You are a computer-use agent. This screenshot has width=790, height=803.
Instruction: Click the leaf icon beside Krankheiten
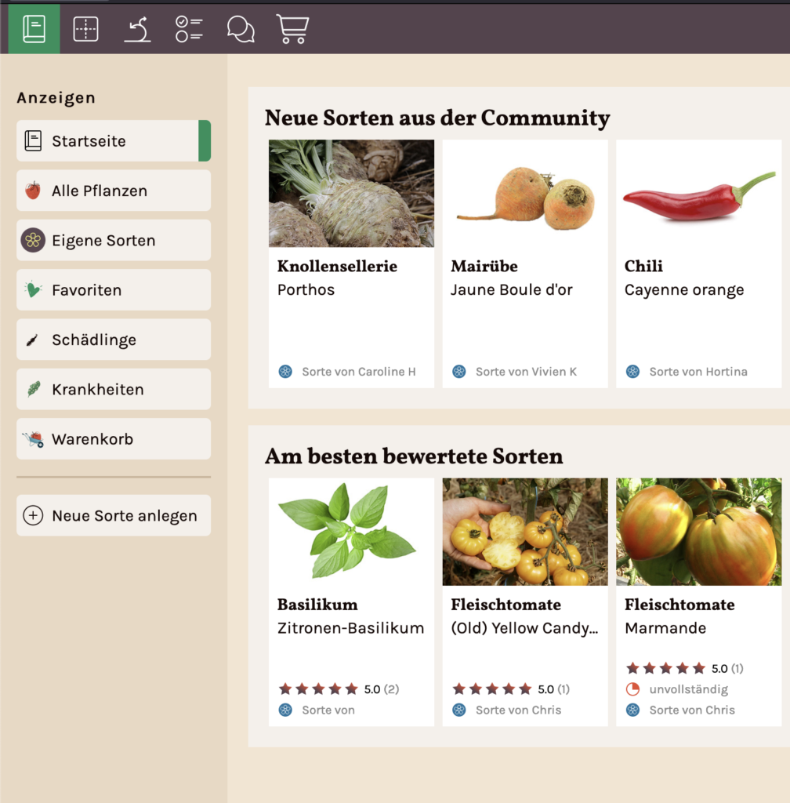tap(34, 389)
